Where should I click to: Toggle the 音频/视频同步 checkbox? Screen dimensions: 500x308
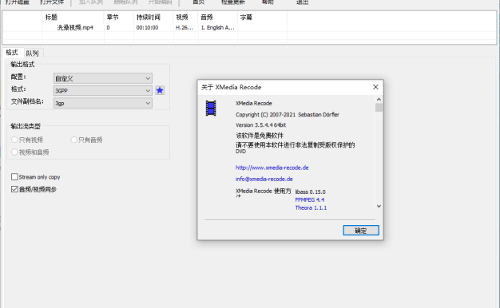(14, 189)
